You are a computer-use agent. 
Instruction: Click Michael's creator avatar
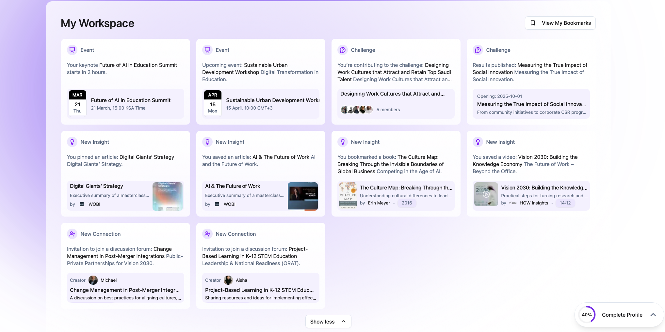click(x=93, y=280)
